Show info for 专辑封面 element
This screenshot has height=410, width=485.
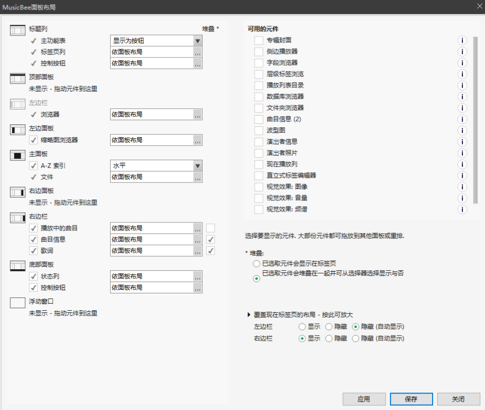coord(462,41)
